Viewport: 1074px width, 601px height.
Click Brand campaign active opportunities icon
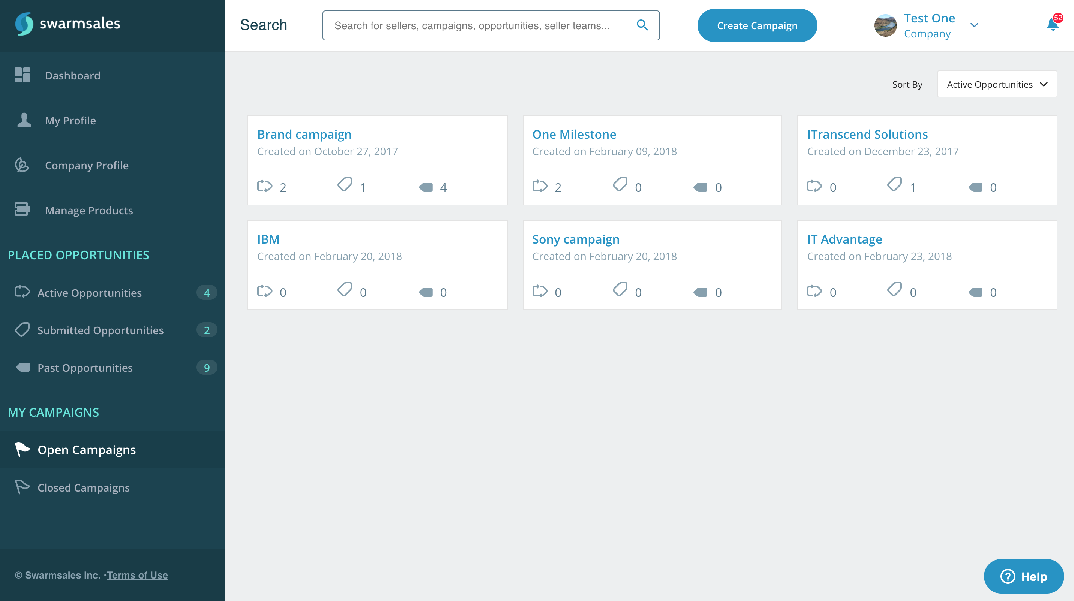tap(265, 186)
